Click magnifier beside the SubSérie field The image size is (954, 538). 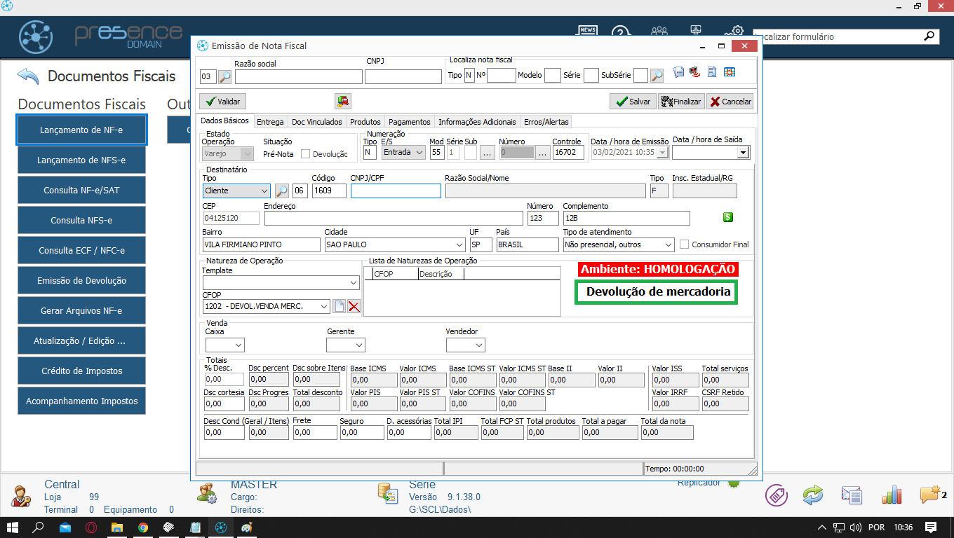(657, 76)
